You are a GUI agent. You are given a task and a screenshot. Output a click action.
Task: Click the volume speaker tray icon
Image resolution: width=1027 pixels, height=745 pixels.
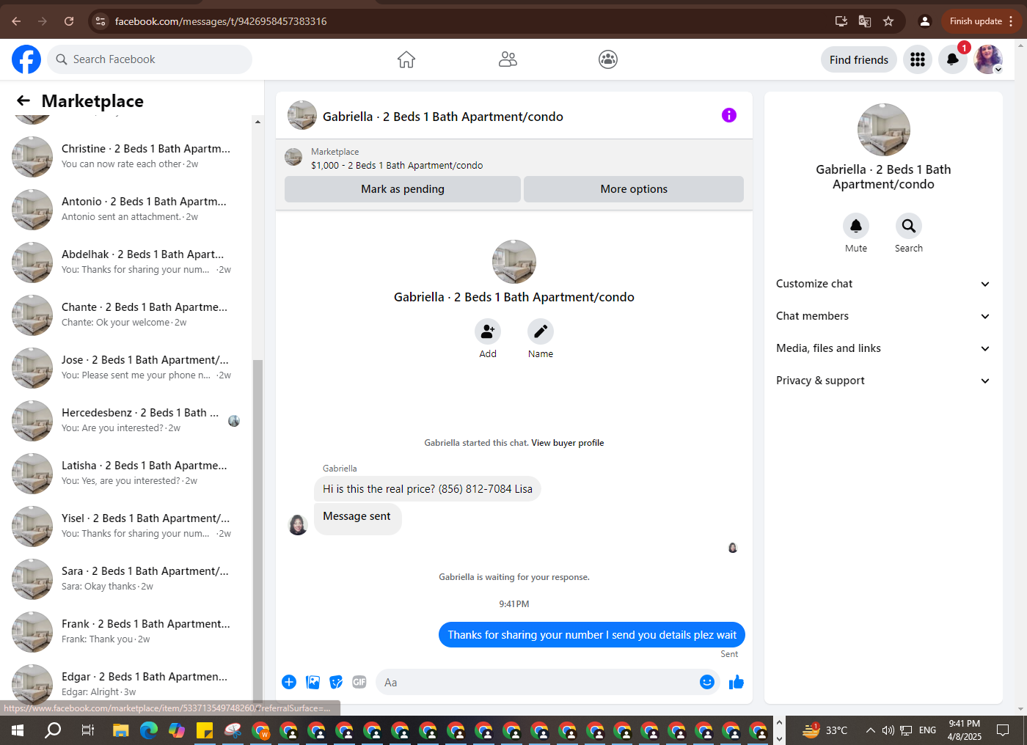888,730
